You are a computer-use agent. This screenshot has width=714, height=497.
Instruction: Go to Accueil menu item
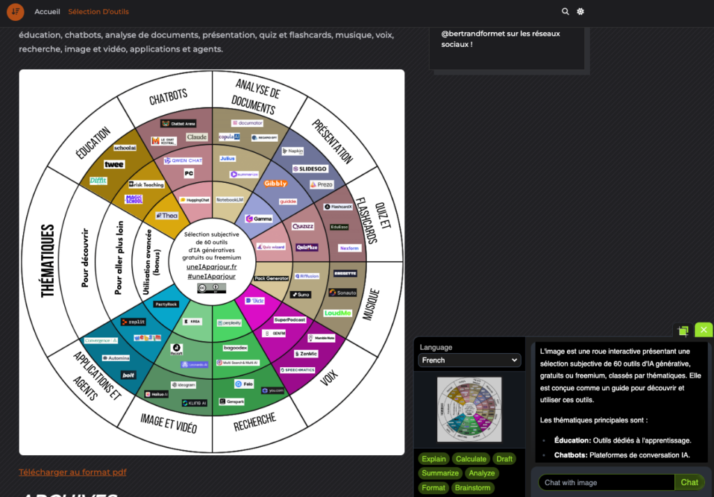[47, 11]
